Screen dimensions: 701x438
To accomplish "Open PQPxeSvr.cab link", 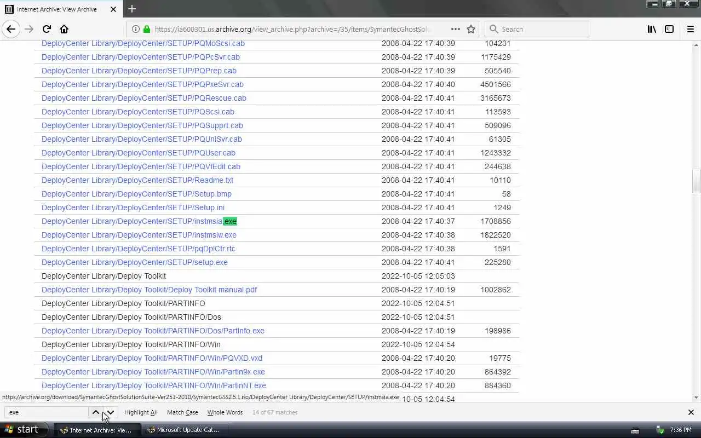I will 142,84.
